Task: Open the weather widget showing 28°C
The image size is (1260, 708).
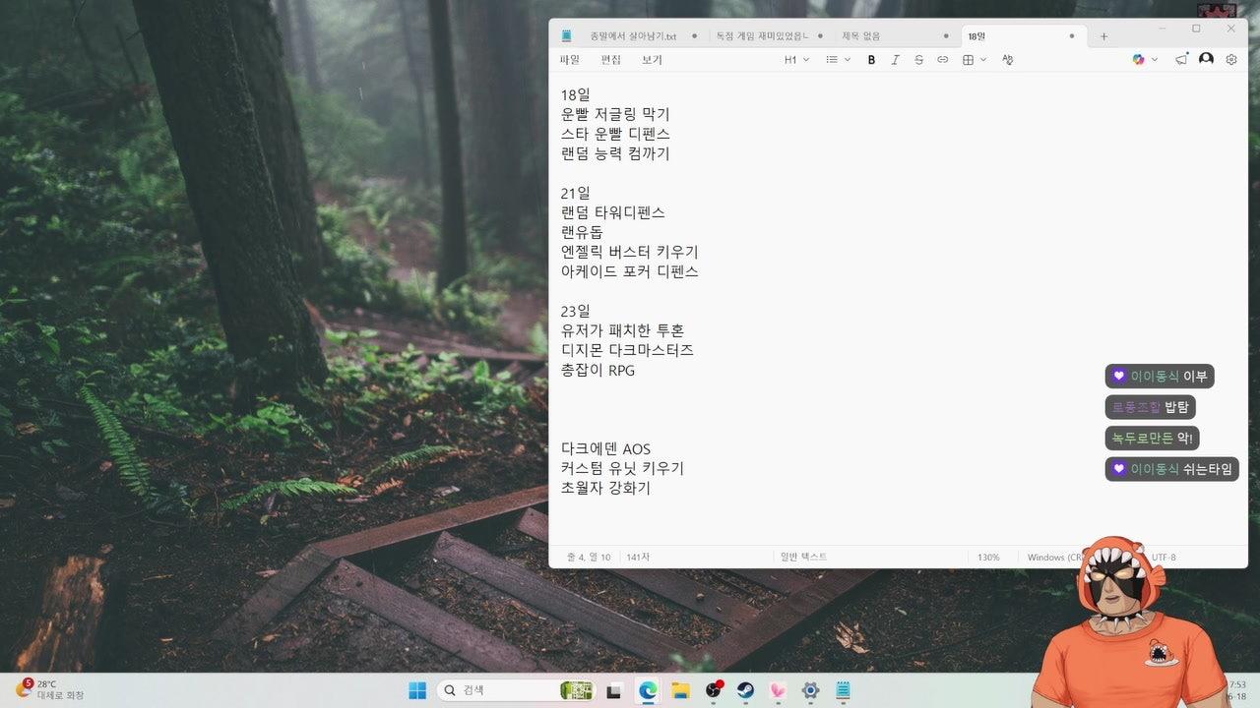Action: point(49,689)
